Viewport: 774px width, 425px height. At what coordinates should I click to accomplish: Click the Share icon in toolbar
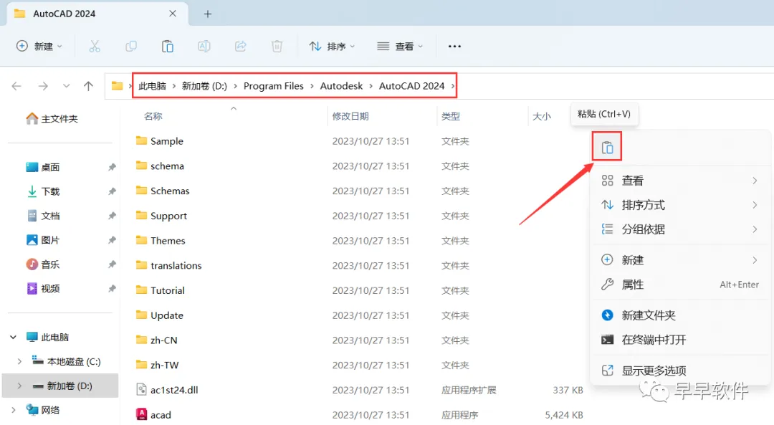(x=240, y=47)
